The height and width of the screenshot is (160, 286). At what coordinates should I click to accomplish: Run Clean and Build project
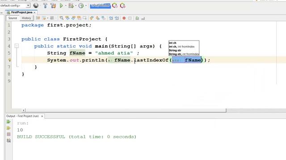pos(53,6)
